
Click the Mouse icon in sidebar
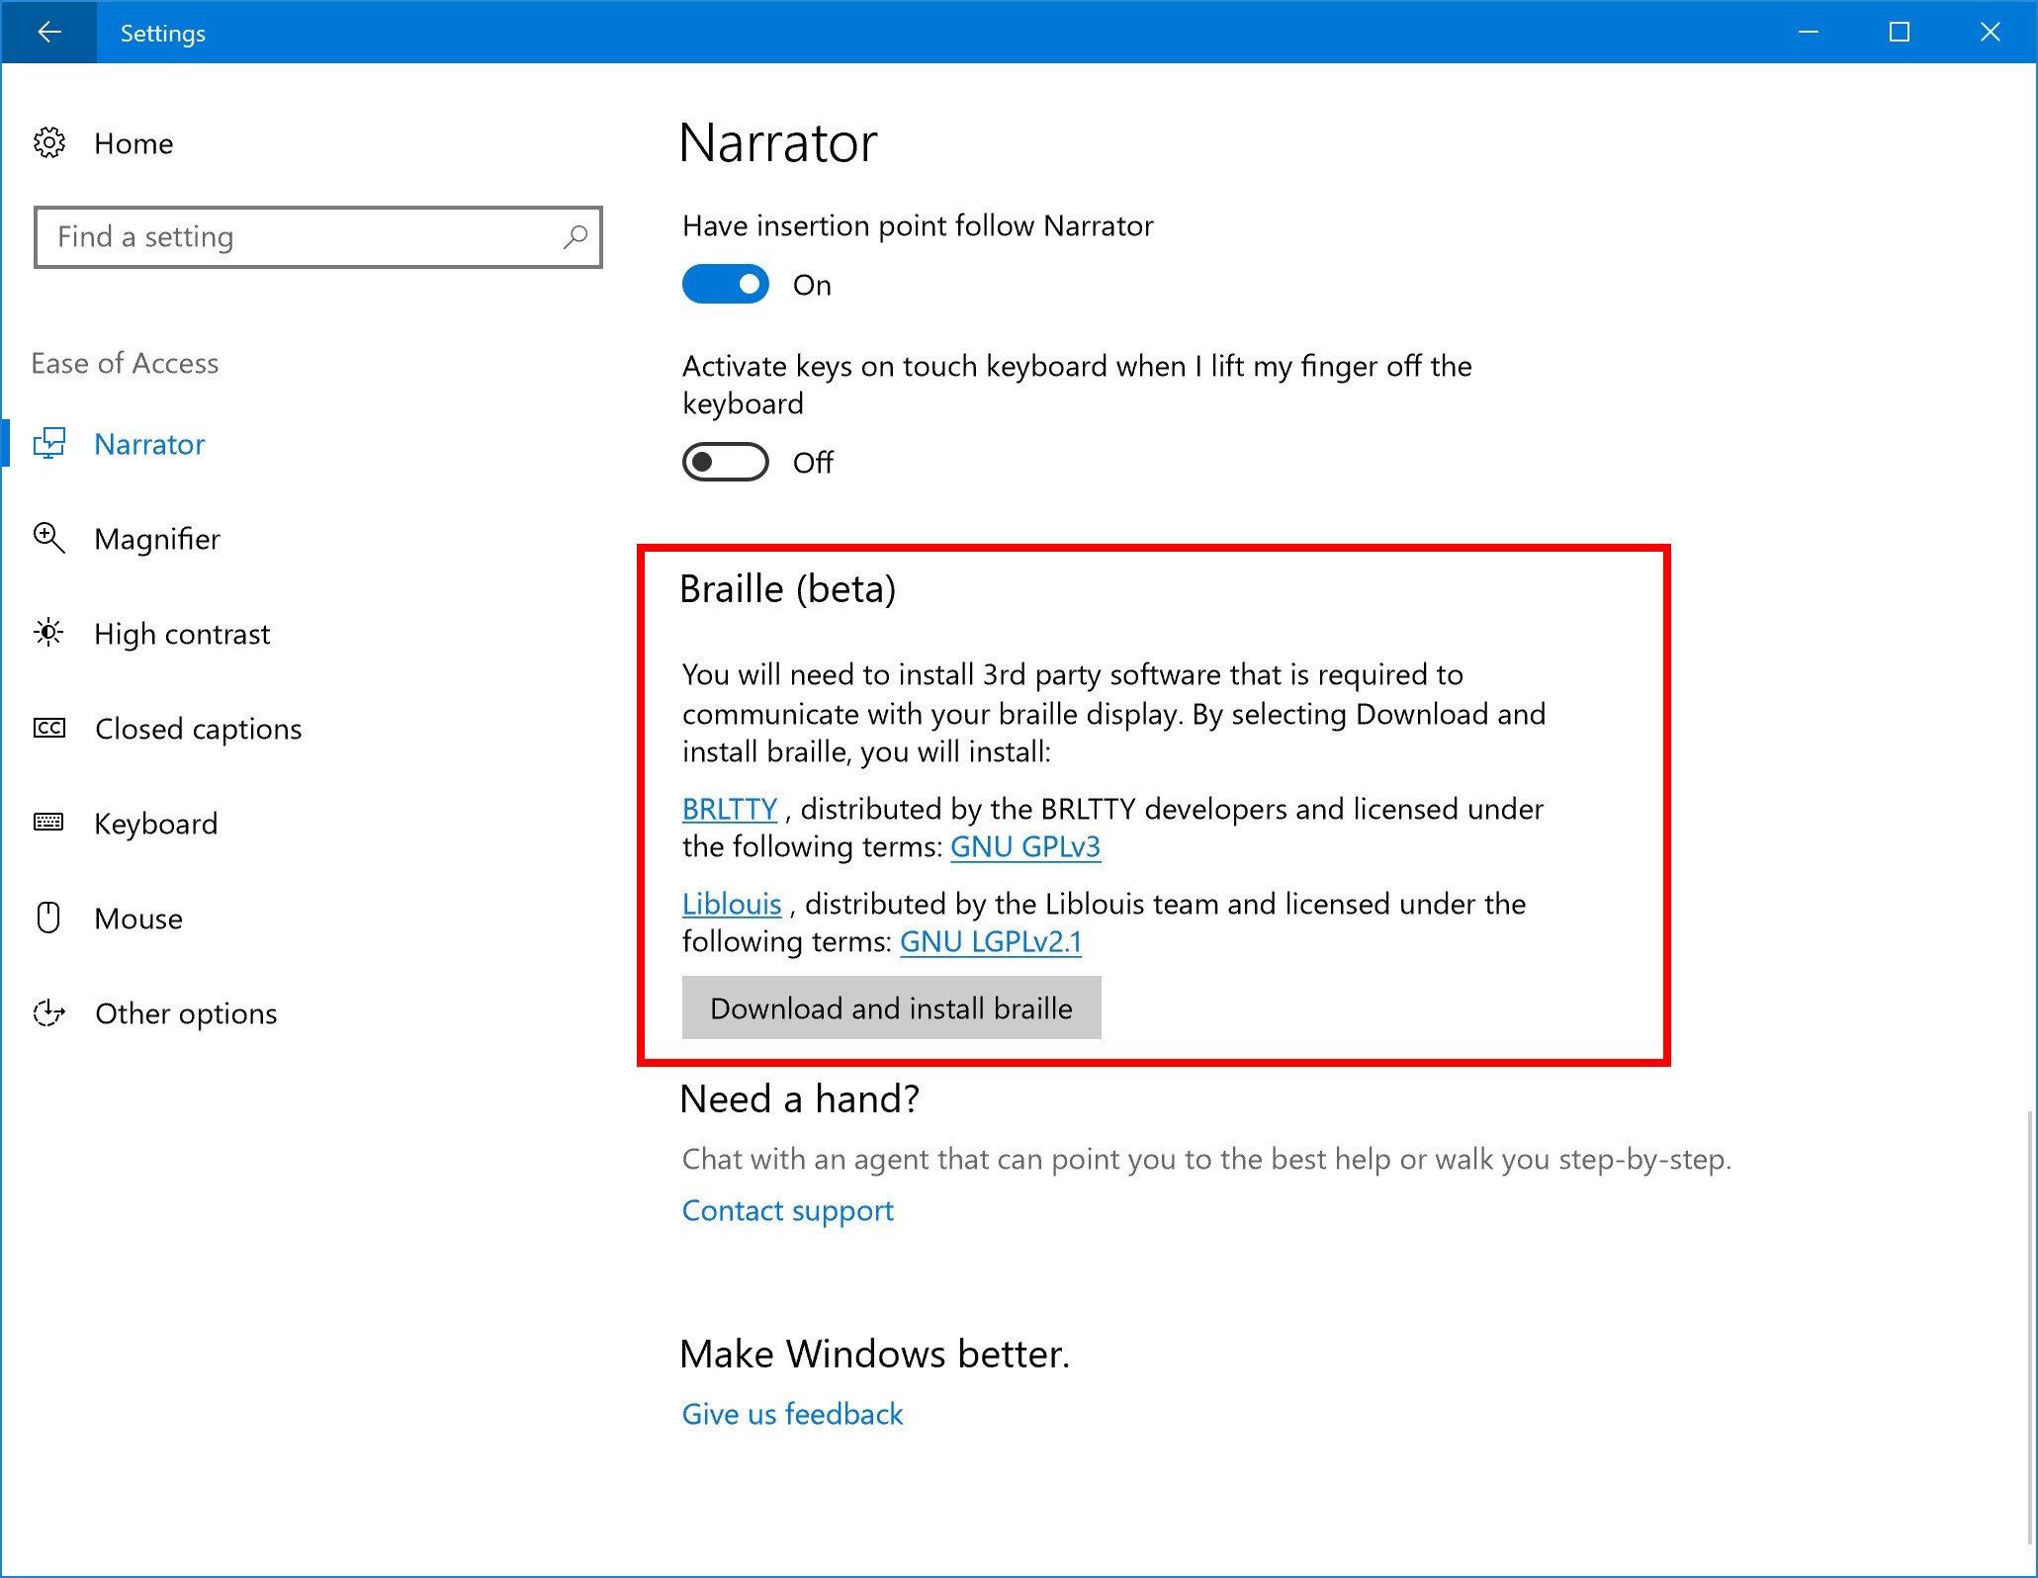[x=47, y=918]
